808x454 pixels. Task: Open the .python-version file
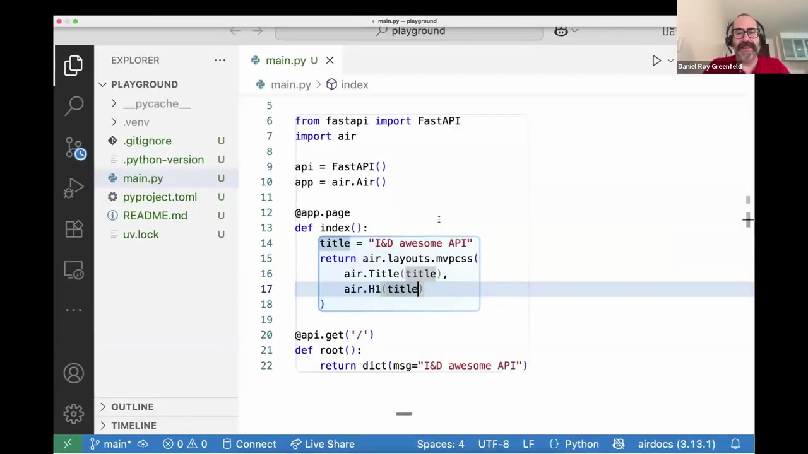163,160
